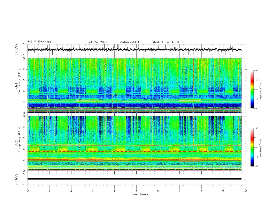The width and height of the screenshot is (276, 214).
Task: Click the -4 tick on the lower color bar
Action: [x=257, y=138]
